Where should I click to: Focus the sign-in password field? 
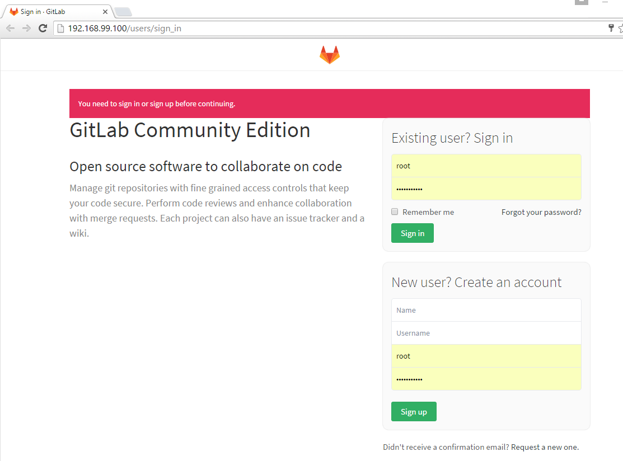[x=486, y=189]
